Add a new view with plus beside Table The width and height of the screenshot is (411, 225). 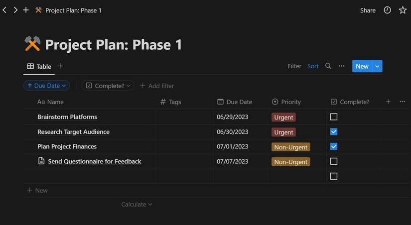60,66
